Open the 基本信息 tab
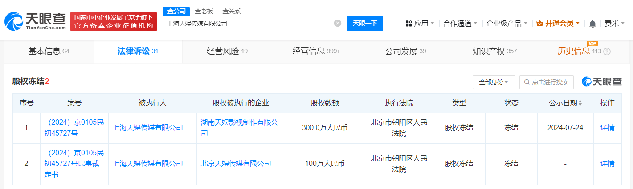This screenshot has width=633, height=189. click(x=49, y=51)
